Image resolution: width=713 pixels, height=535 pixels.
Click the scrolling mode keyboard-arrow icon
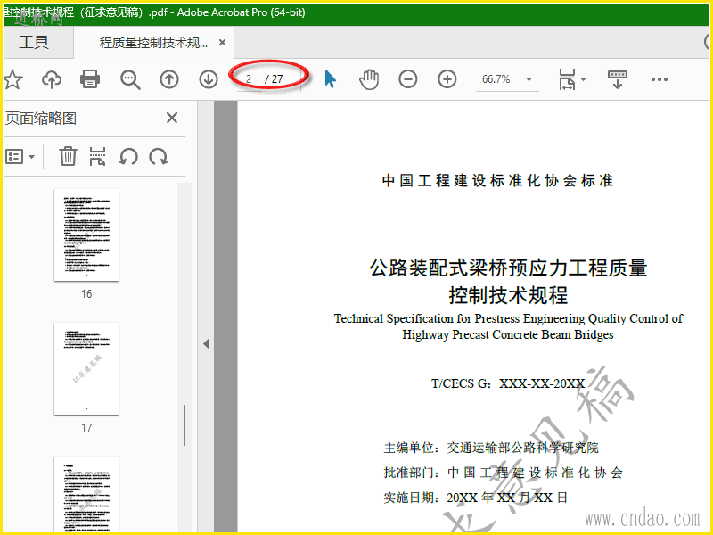click(x=618, y=79)
